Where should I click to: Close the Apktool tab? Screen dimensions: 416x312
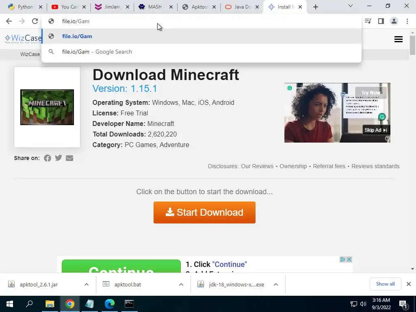(214, 7)
